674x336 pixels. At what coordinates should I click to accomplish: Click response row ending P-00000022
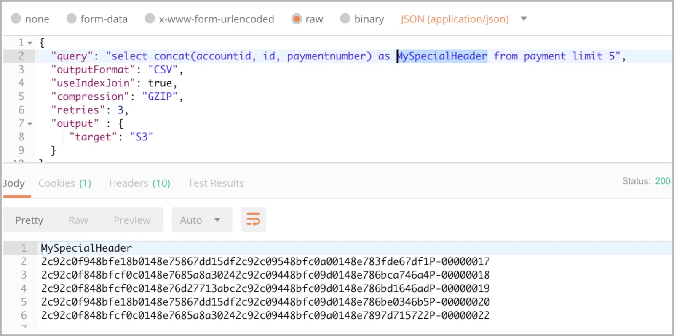[x=265, y=315]
